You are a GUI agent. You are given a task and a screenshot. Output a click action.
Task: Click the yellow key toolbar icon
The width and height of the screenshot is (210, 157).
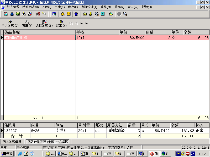[x=91, y=14]
